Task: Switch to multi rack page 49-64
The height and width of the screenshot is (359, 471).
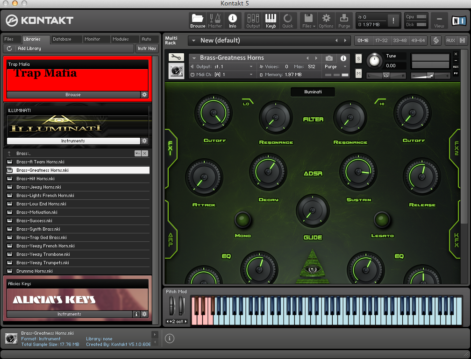Action: click(418, 40)
